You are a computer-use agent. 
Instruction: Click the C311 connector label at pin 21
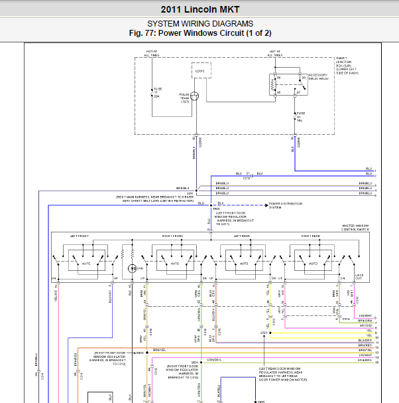pos(247,179)
